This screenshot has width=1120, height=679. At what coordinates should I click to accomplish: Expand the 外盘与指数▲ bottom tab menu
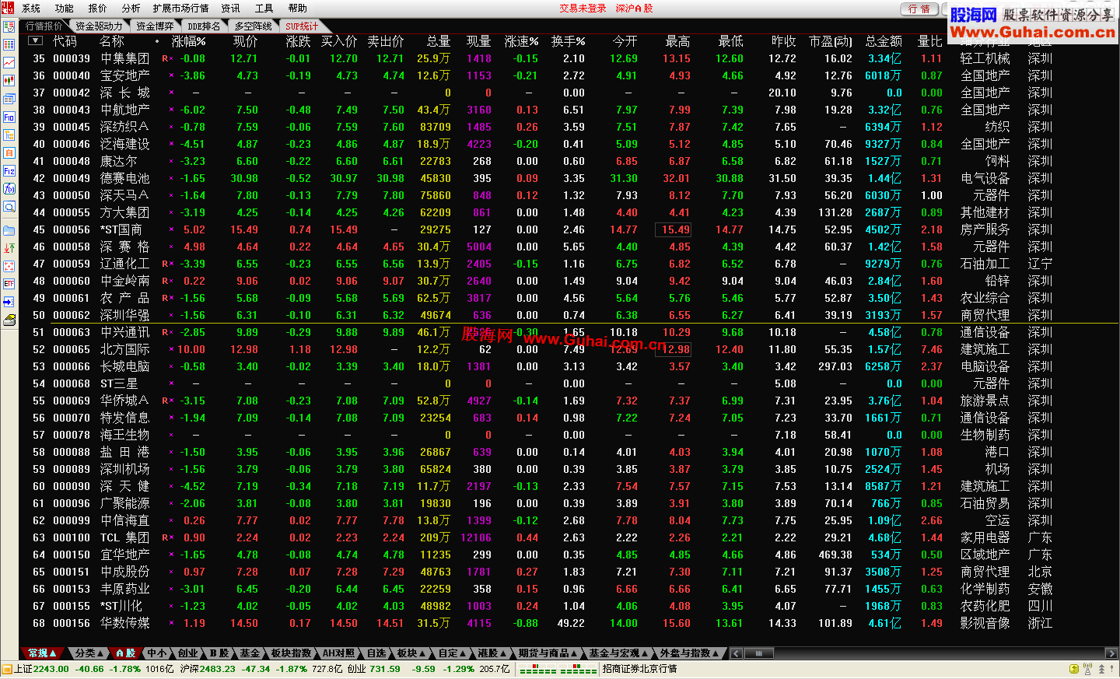pyautogui.click(x=689, y=653)
